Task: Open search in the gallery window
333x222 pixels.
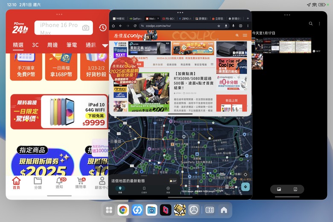Action: pyautogui.click(x=311, y=23)
